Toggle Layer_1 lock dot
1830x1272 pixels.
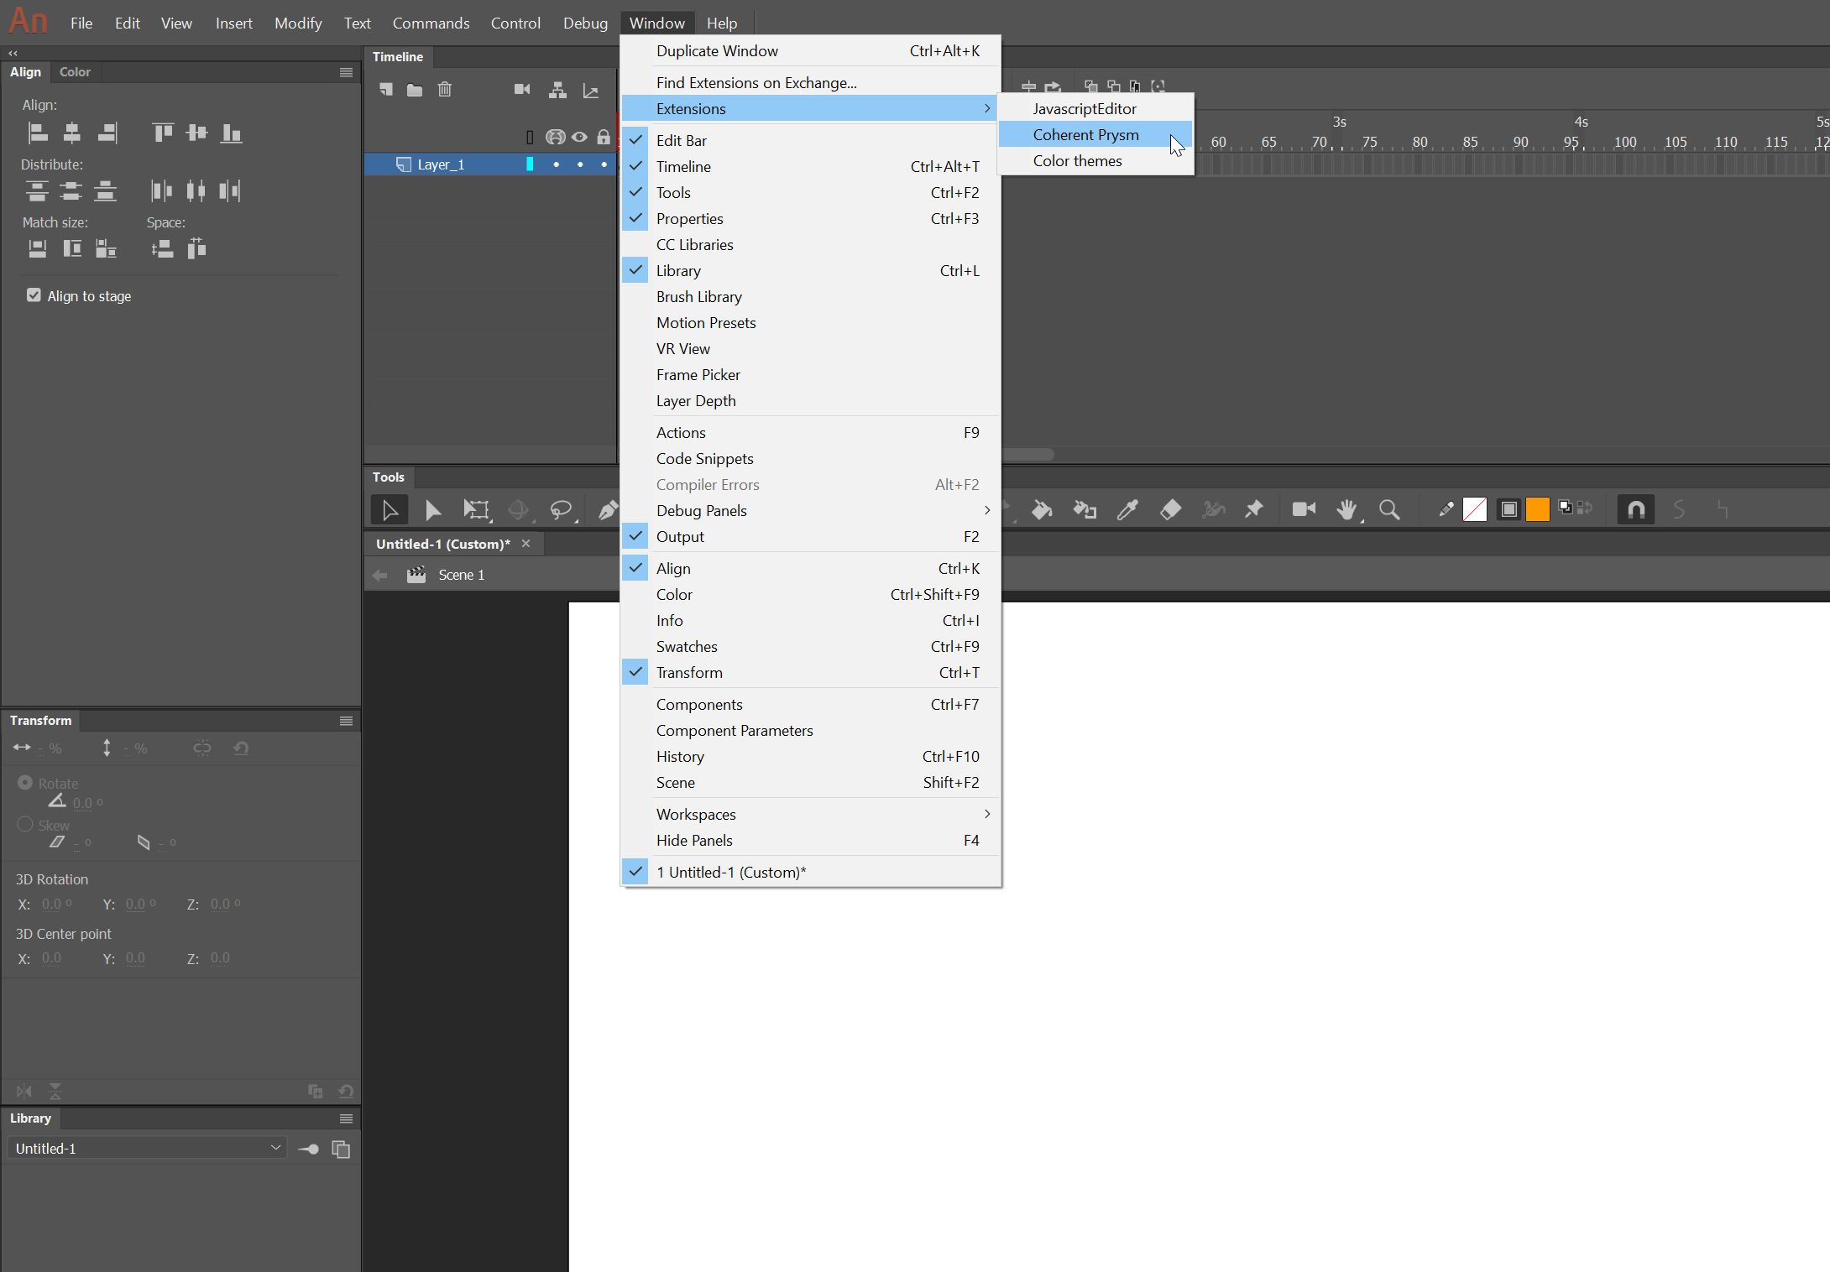coord(604,164)
